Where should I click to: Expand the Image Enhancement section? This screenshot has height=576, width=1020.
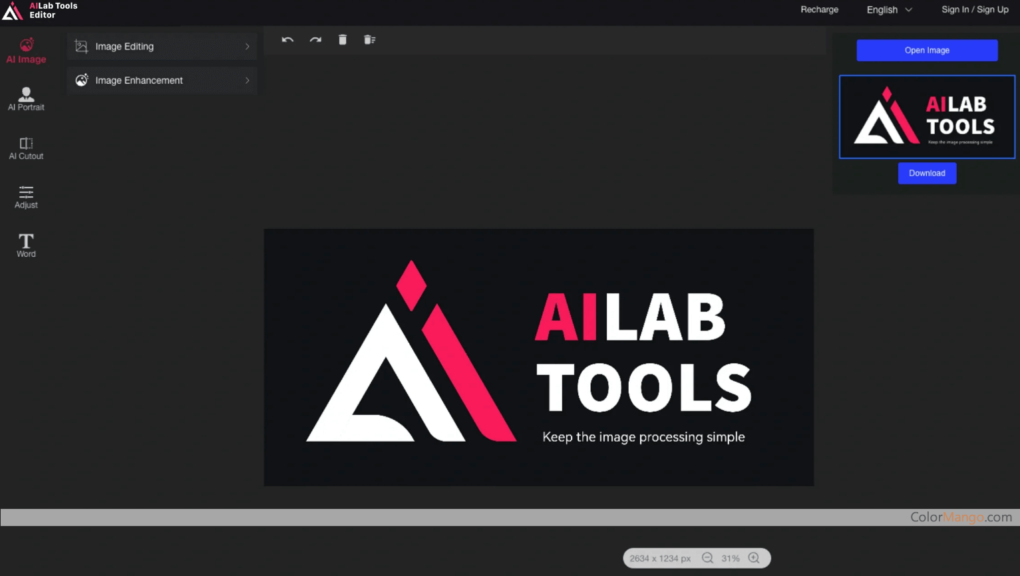161,80
